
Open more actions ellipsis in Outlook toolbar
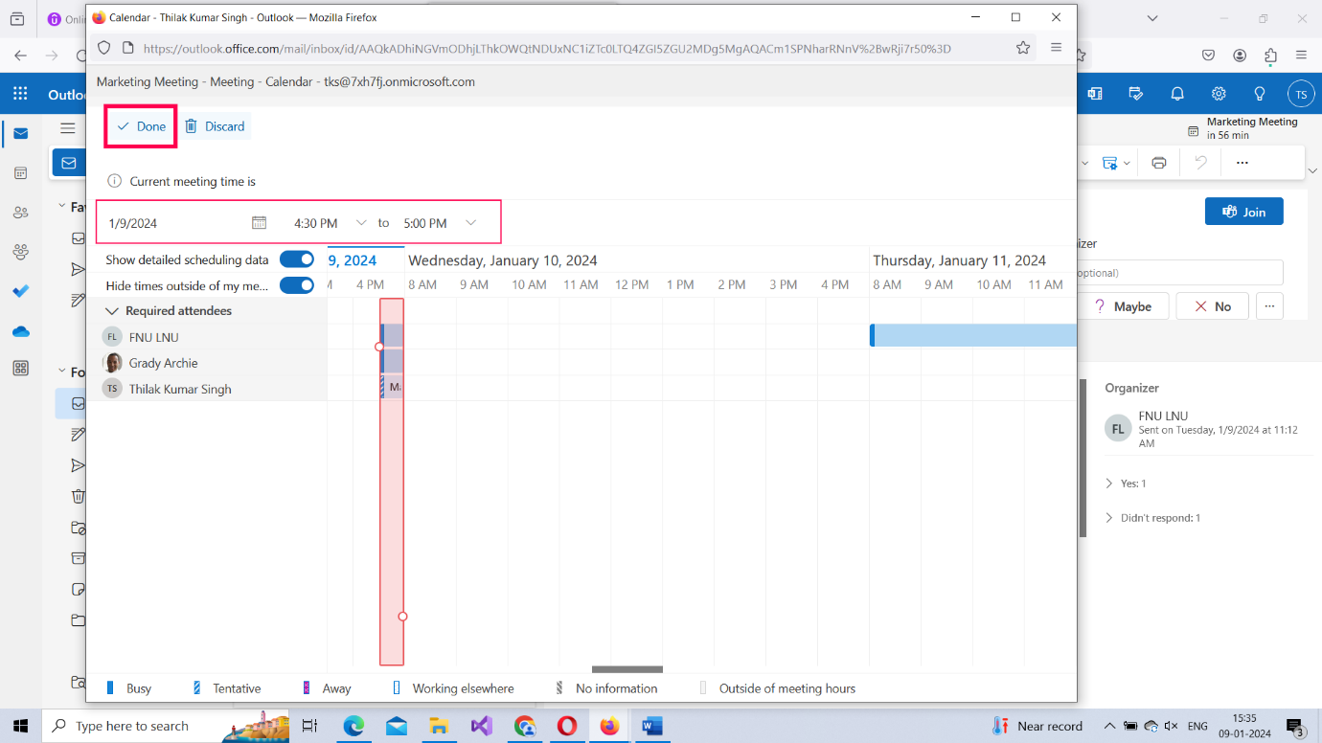click(1242, 163)
